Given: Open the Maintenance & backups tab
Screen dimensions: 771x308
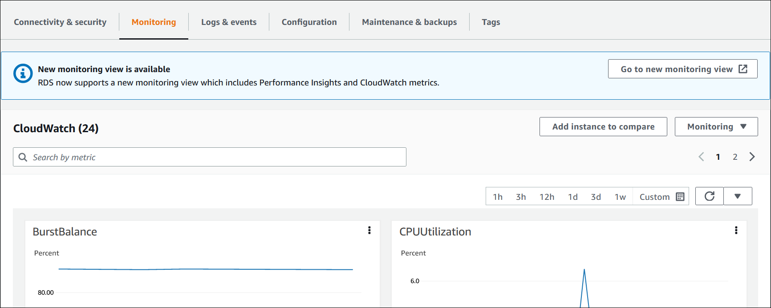Looking at the screenshot, I should [x=409, y=22].
